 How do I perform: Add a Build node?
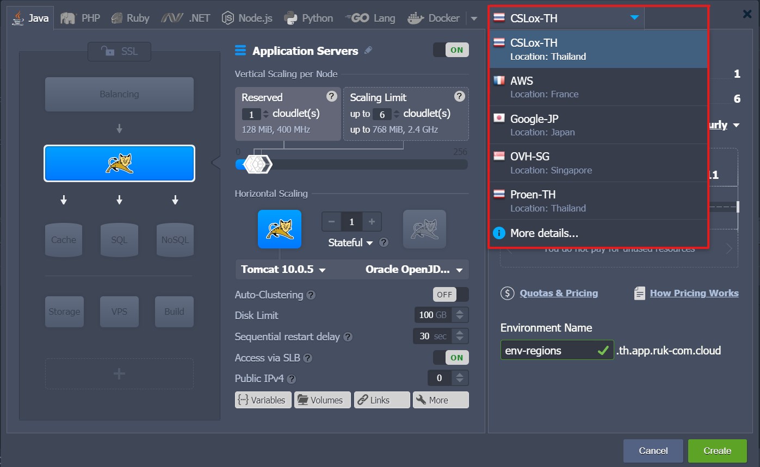(174, 312)
